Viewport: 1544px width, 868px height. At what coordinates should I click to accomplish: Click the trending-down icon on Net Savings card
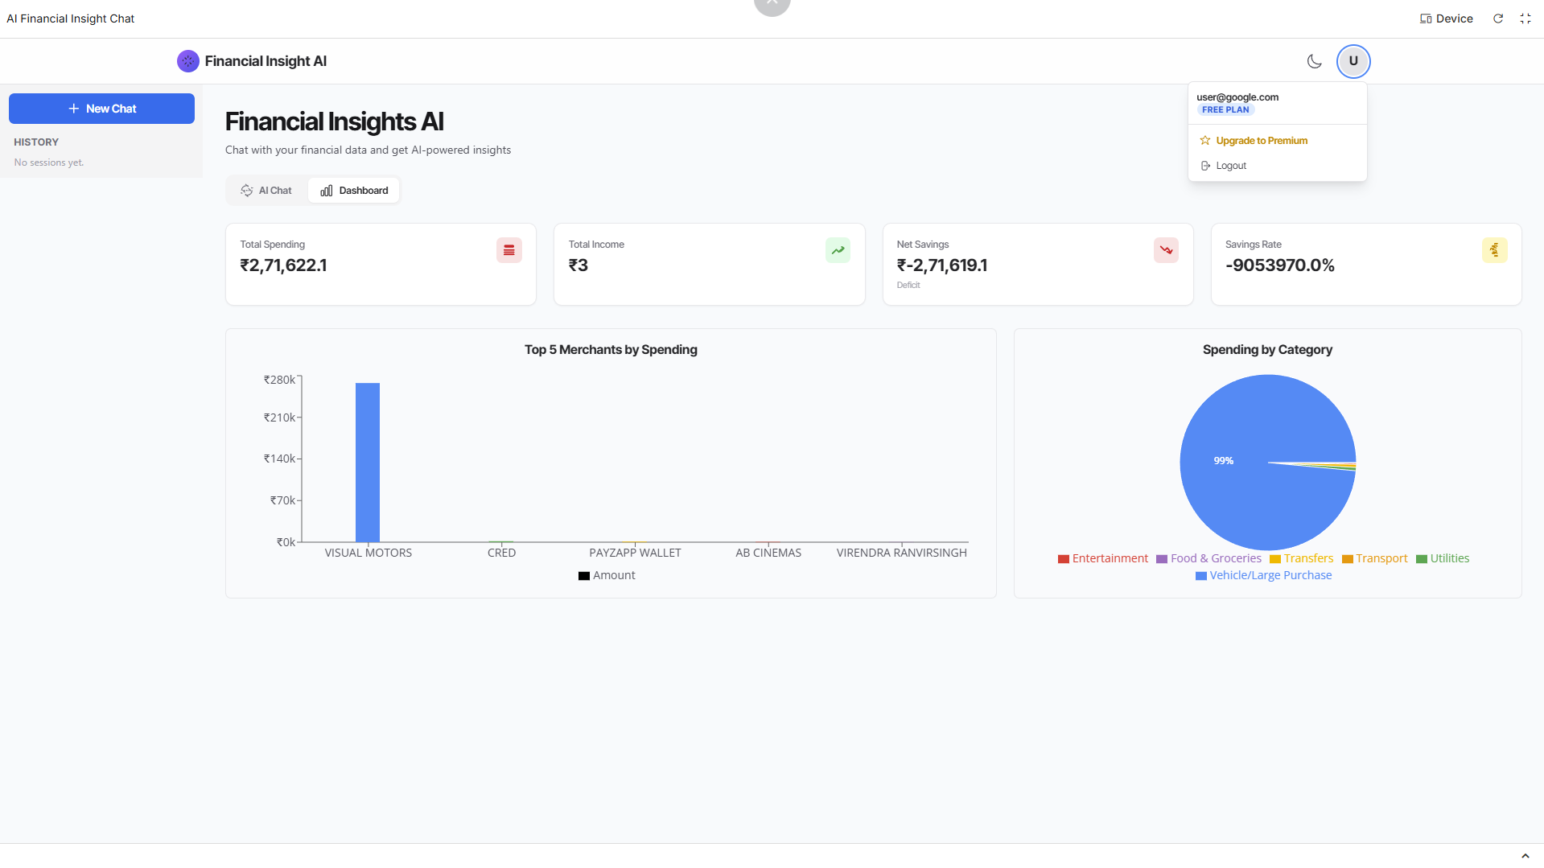[1166, 249]
